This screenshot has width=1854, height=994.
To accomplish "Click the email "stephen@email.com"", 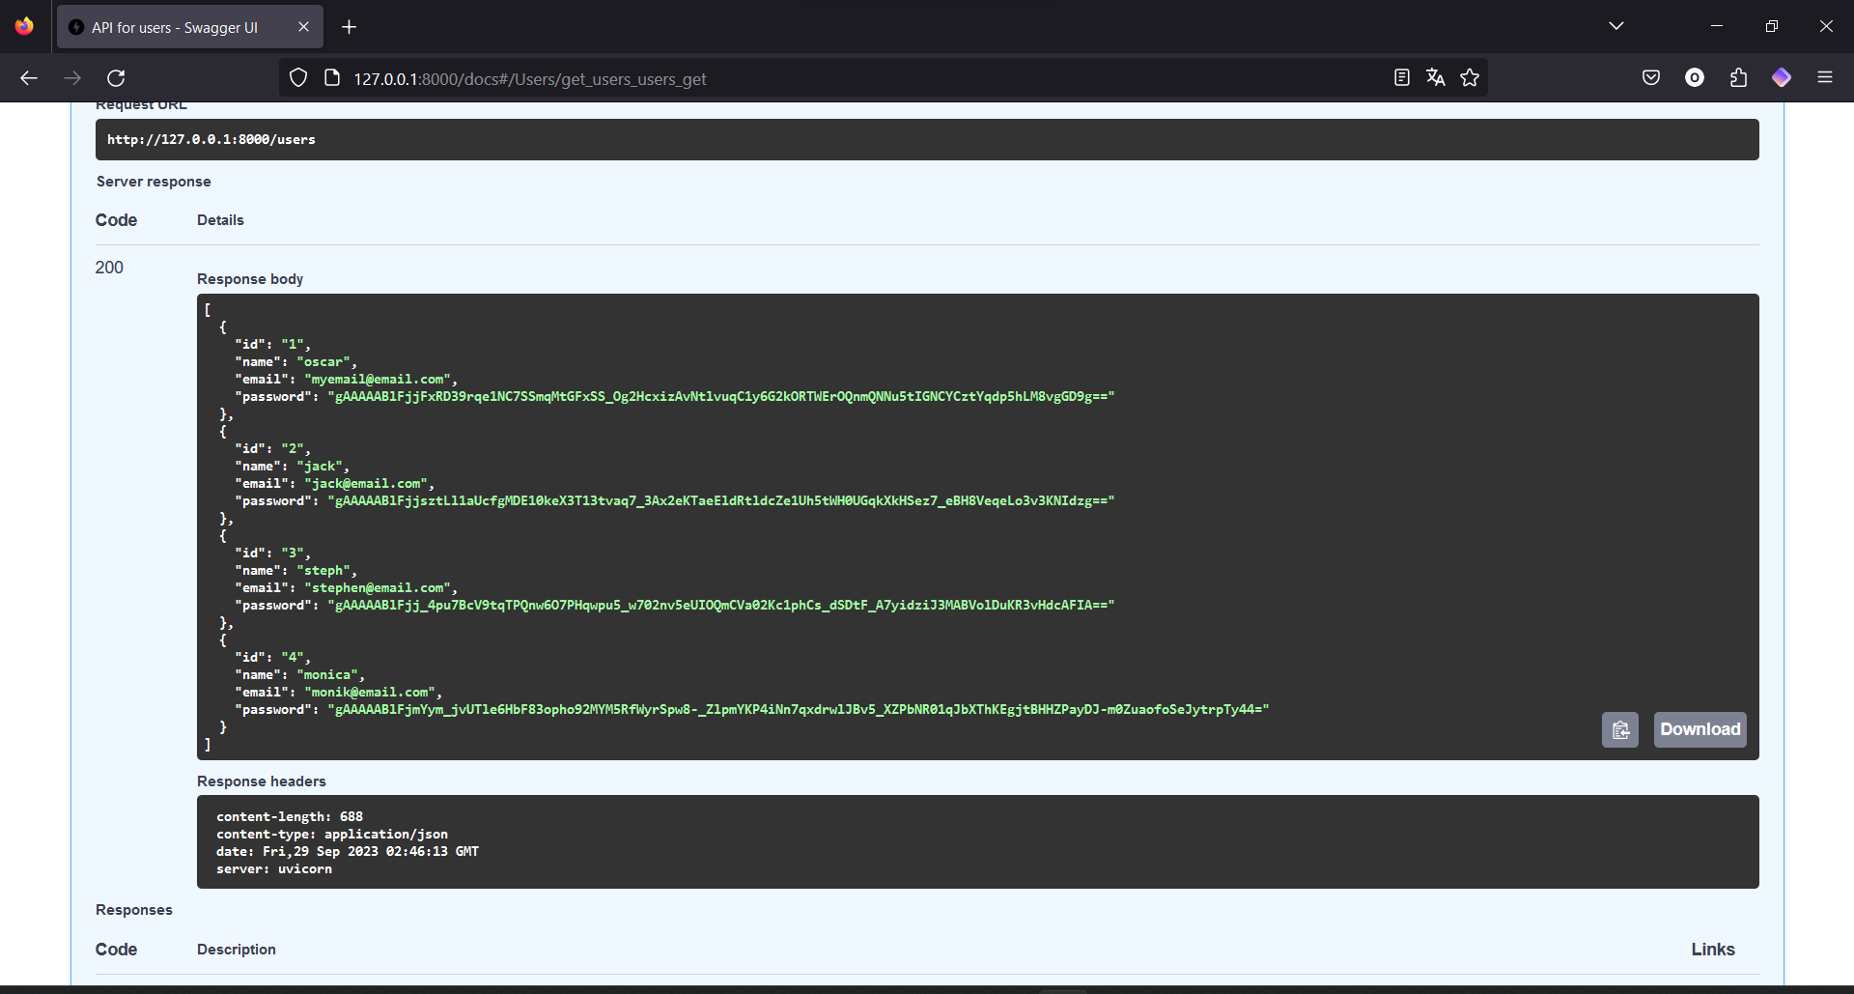I will point(378,588).
